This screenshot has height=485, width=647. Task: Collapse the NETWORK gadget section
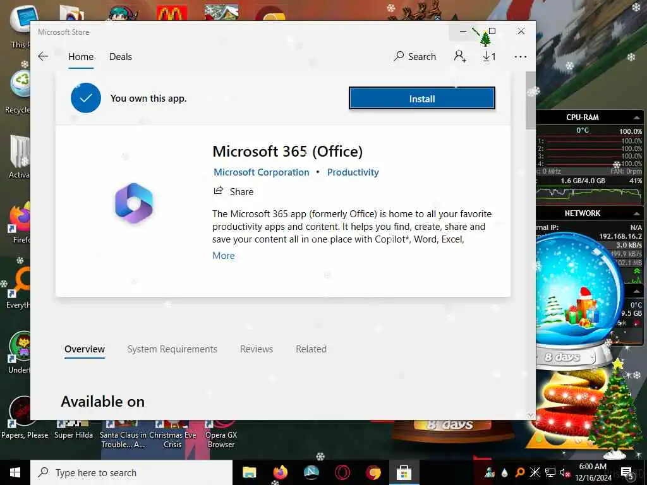coord(636,213)
